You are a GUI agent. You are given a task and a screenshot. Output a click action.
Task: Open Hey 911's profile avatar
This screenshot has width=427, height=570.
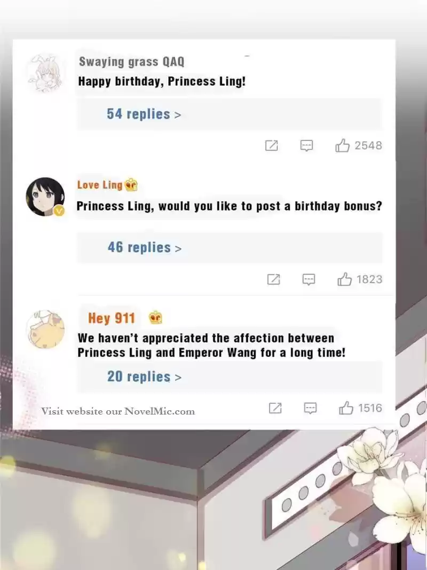click(x=45, y=329)
